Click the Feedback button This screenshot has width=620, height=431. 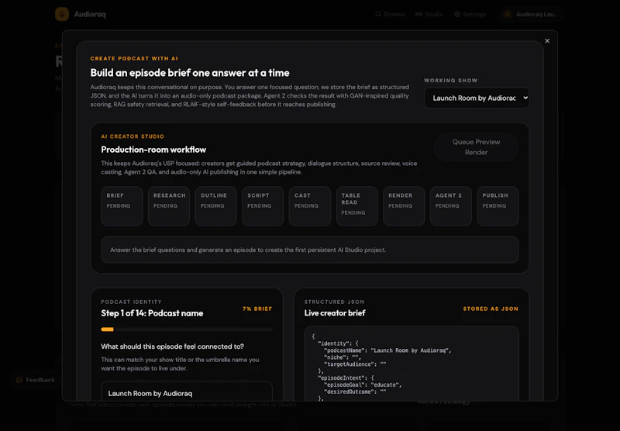(x=36, y=380)
